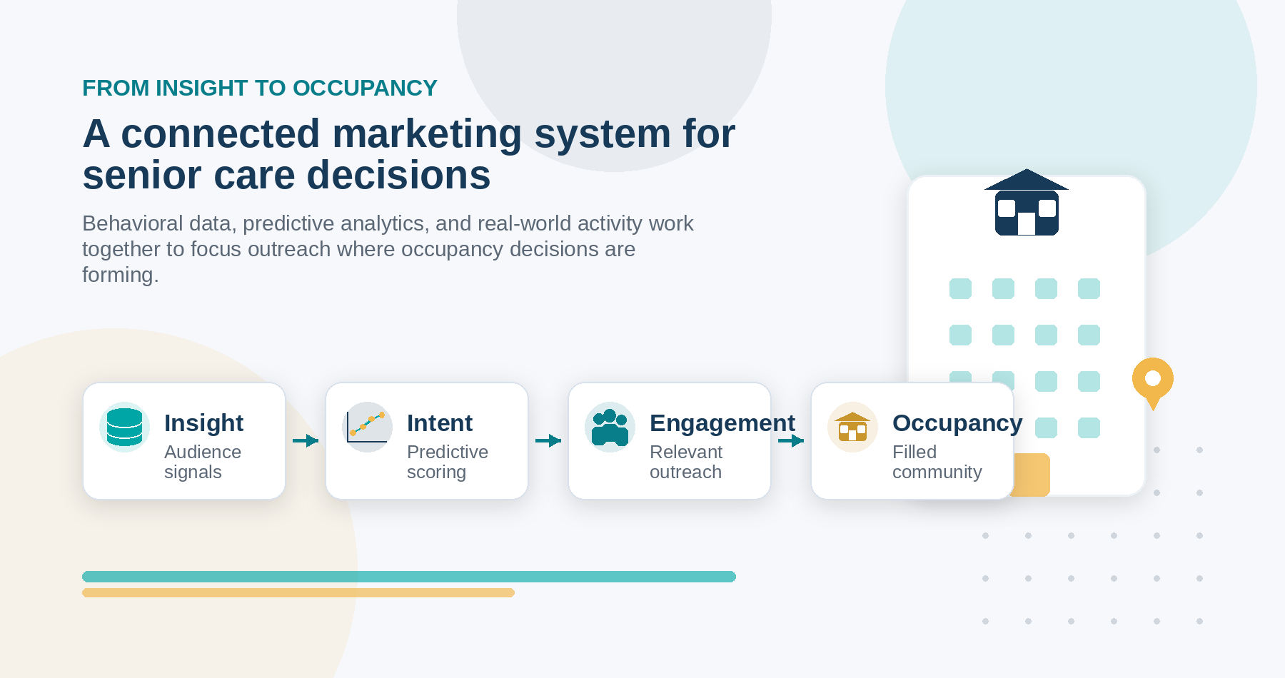Viewport: 1285px width, 678px height.
Task: Click the arrow between Intent and Engagement
Action: [548, 440]
